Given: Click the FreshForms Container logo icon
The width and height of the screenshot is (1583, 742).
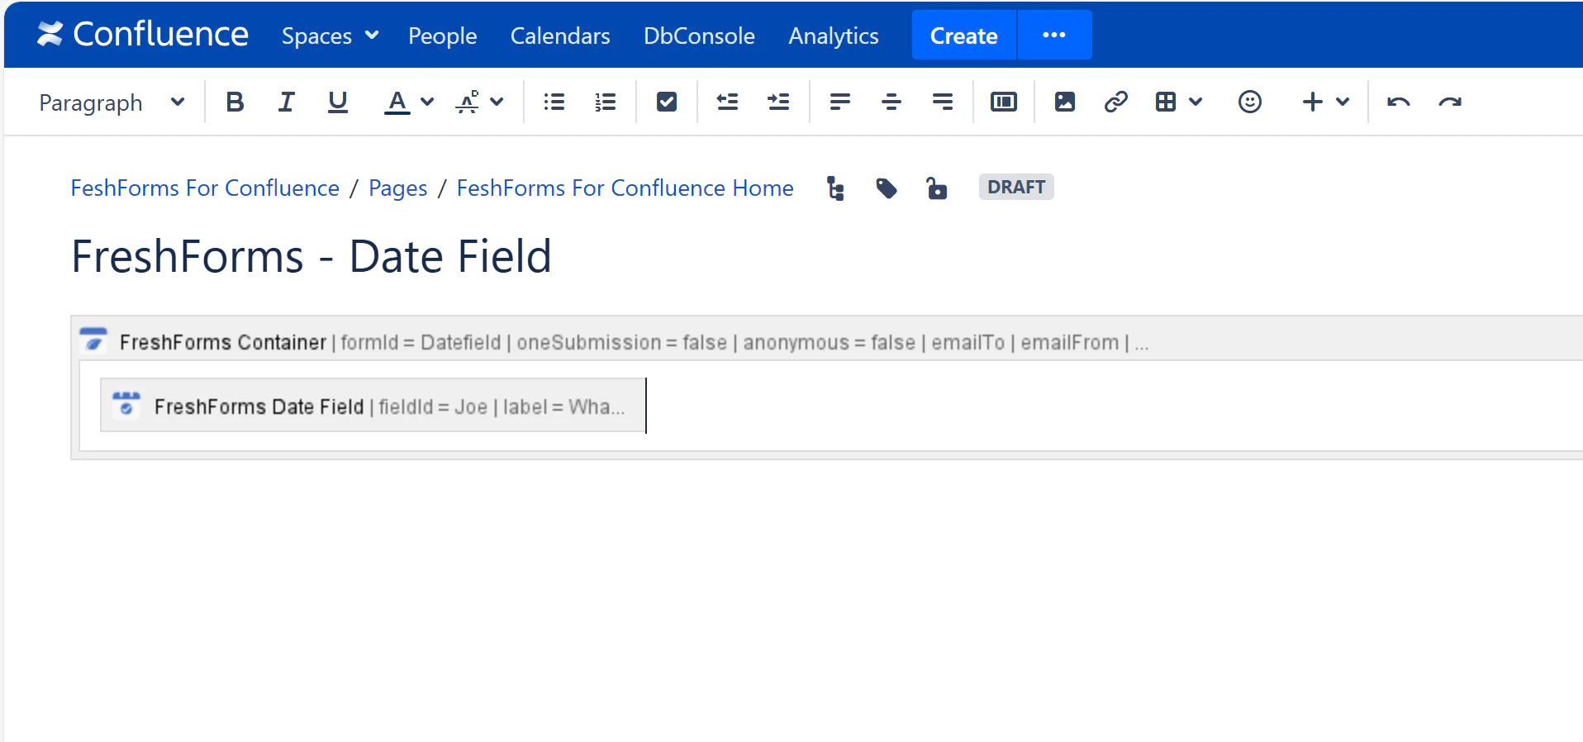Looking at the screenshot, I should point(93,340).
